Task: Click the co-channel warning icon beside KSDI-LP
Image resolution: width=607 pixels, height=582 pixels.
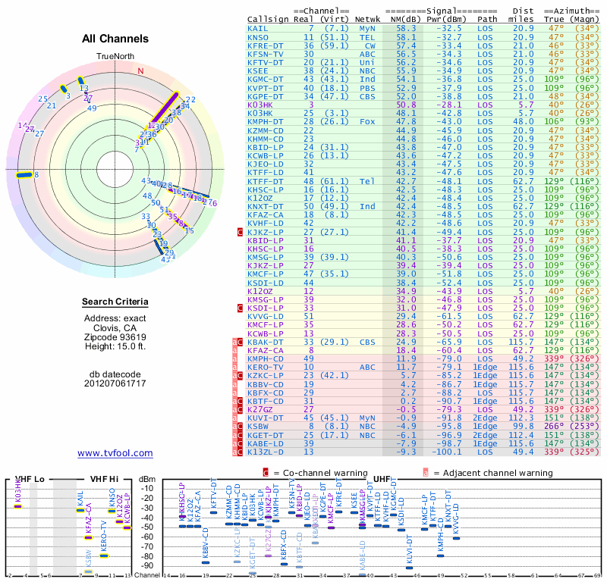Action: [240, 308]
